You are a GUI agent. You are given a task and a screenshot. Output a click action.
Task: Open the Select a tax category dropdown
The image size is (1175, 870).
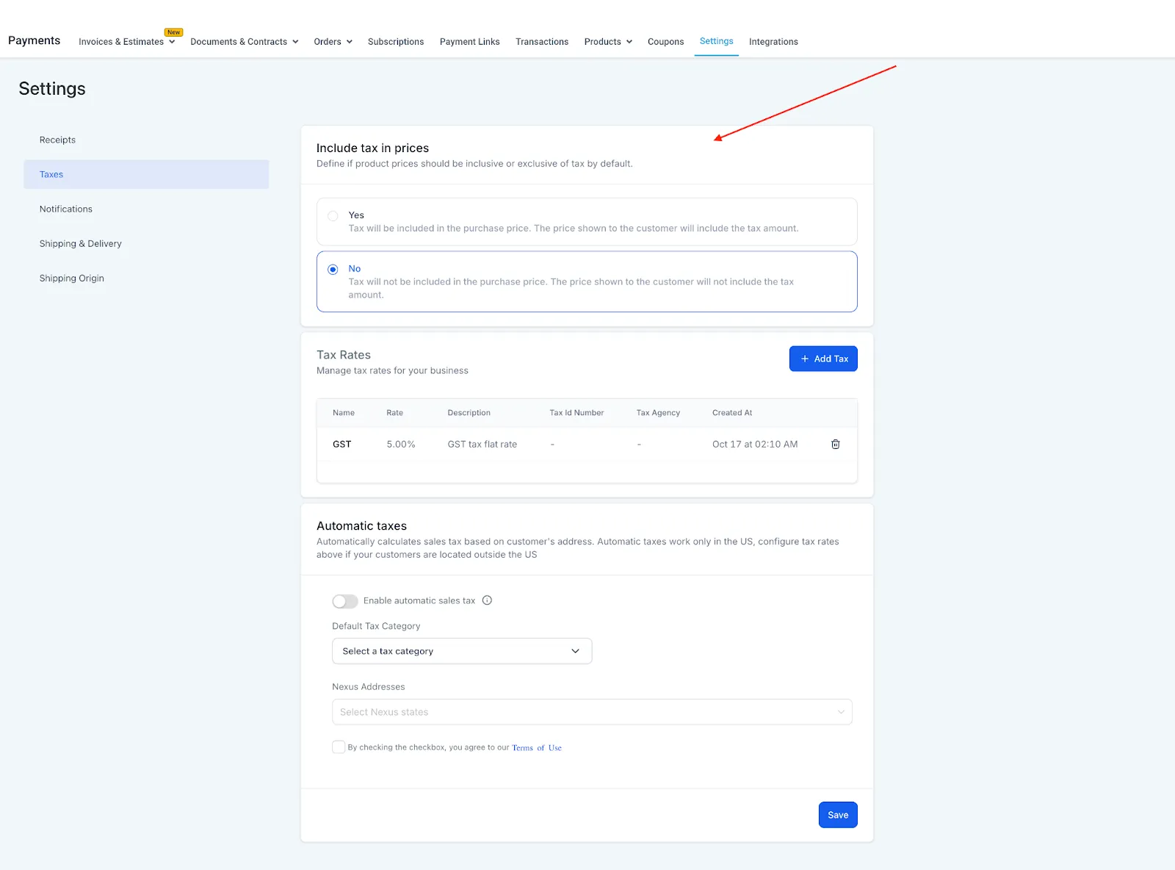click(x=462, y=651)
